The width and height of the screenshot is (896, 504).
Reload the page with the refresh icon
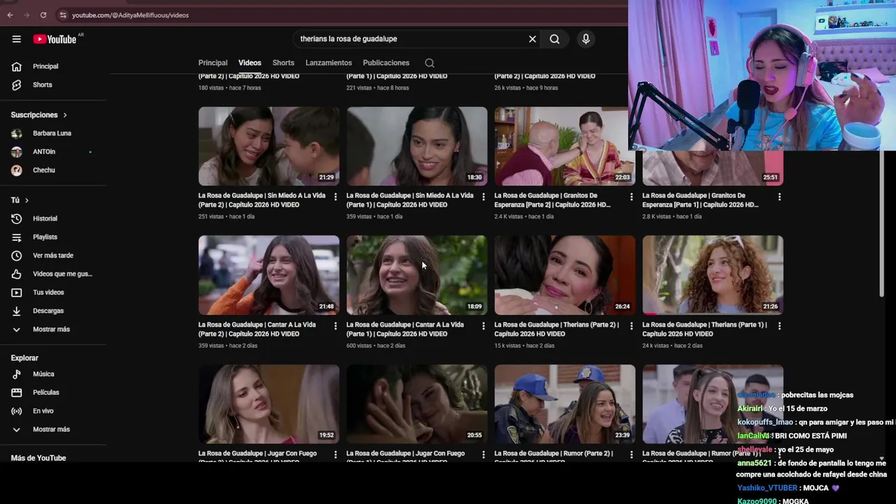43,15
